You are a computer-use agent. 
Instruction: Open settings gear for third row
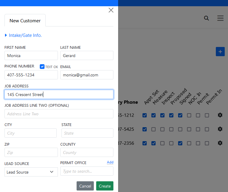220,143
